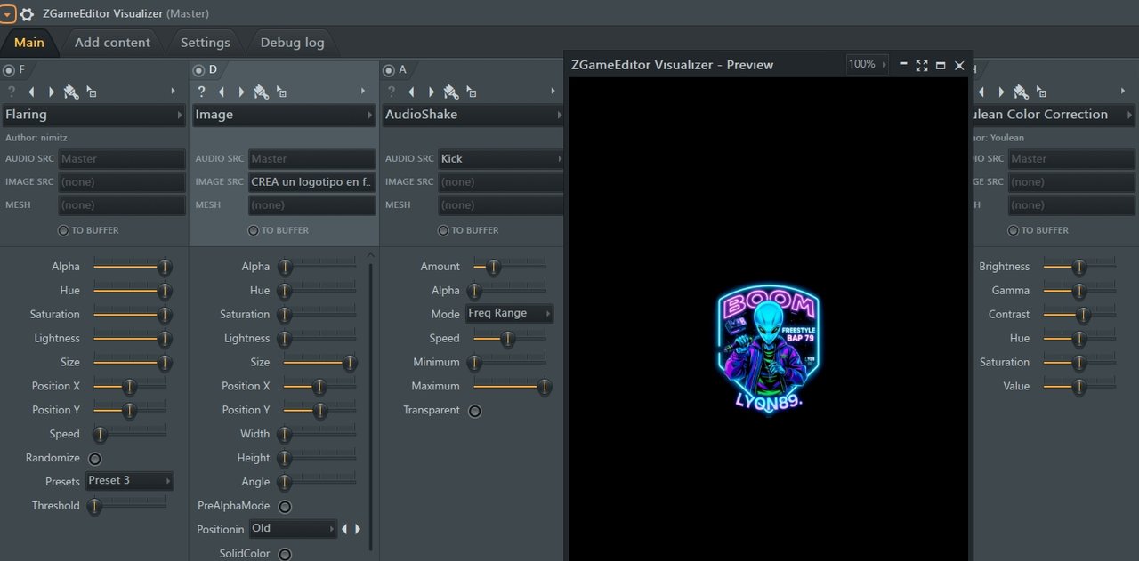Click the paint-brush icon in Flaring layer
The width and height of the screenshot is (1139, 561).
point(71,92)
